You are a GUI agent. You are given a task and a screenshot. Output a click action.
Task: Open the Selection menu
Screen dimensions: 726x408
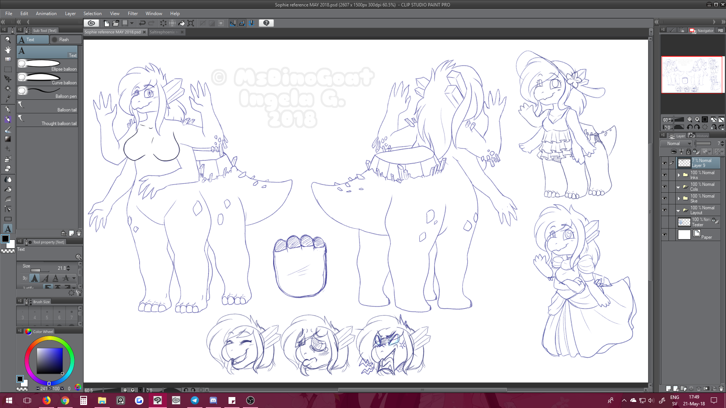[x=92, y=14]
